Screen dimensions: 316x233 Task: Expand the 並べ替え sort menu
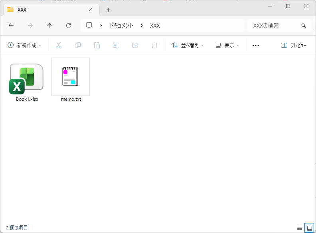click(188, 45)
